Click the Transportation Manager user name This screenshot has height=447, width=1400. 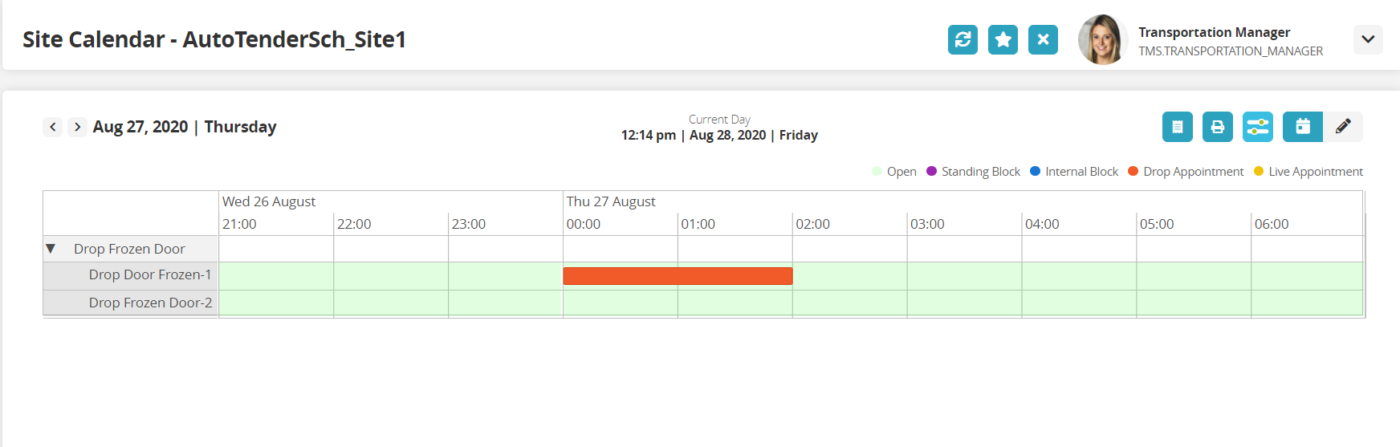[x=1214, y=32]
